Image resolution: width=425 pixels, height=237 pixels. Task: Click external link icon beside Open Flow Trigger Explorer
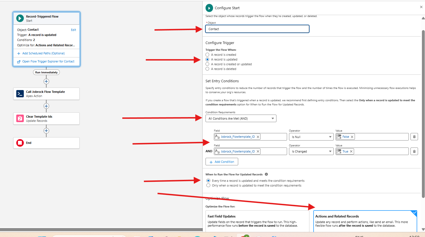pos(19,62)
